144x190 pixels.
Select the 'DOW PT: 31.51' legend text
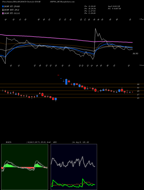click(12, 13)
